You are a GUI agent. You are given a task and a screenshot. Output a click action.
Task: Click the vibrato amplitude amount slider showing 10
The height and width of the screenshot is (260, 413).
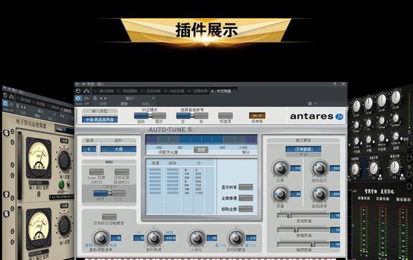pos(303,230)
